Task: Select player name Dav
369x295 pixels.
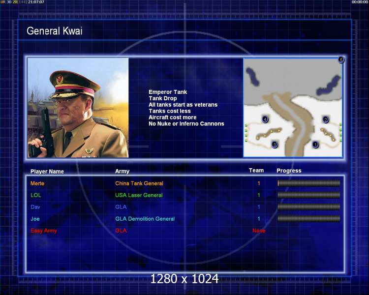Action: [x=35, y=207]
